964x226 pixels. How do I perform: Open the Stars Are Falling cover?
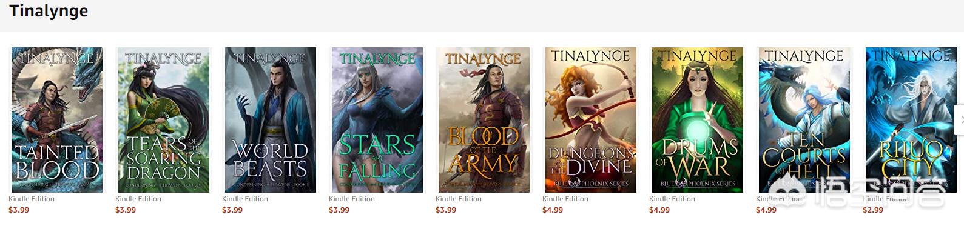pos(377,120)
